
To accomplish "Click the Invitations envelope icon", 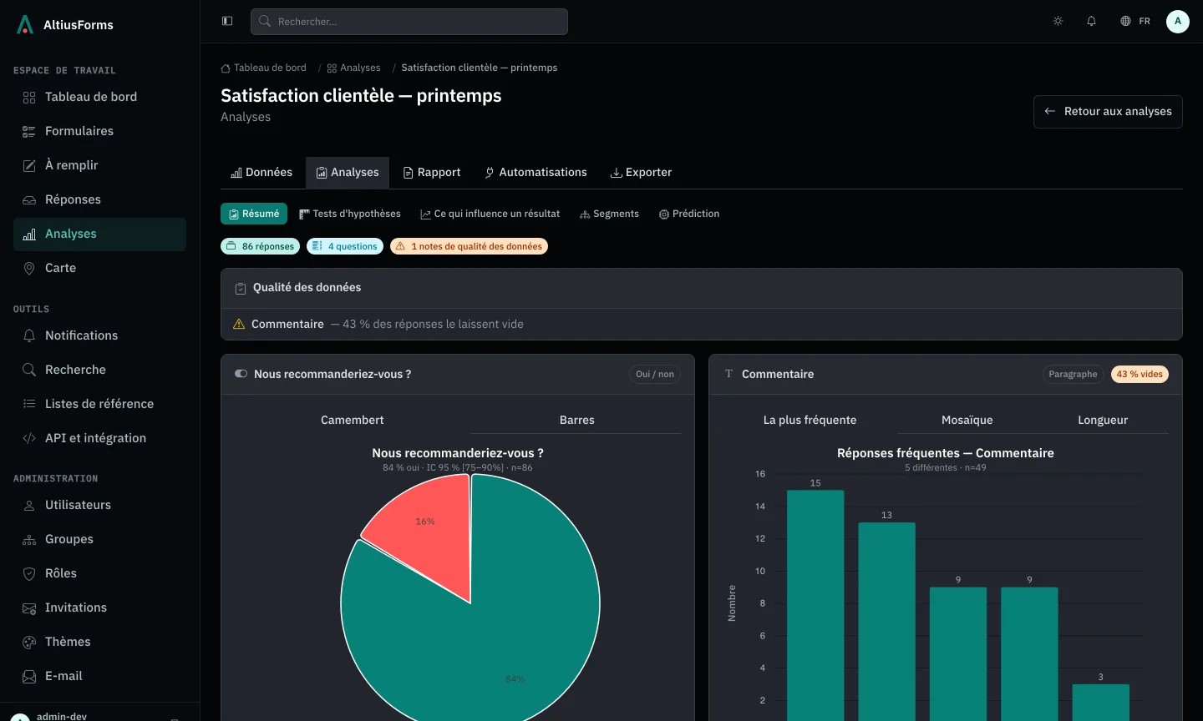I will click(x=29, y=608).
